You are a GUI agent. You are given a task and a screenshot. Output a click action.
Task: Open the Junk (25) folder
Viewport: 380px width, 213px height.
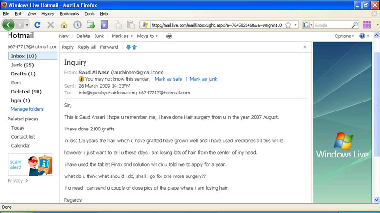22,65
